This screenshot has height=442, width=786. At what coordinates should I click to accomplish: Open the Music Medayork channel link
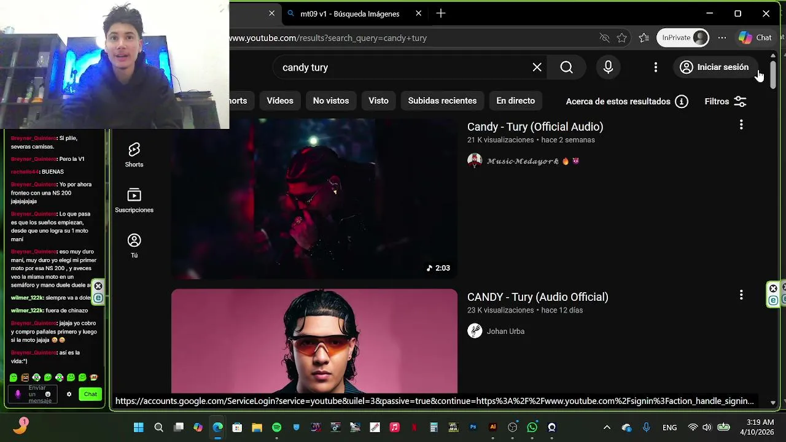tap(523, 161)
